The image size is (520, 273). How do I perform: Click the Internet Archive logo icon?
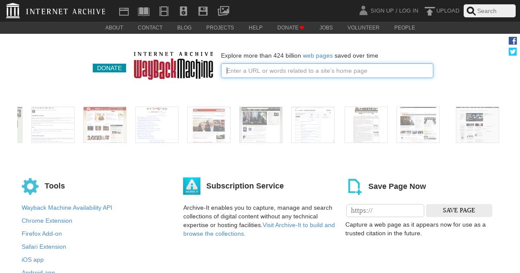pyautogui.click(x=13, y=11)
